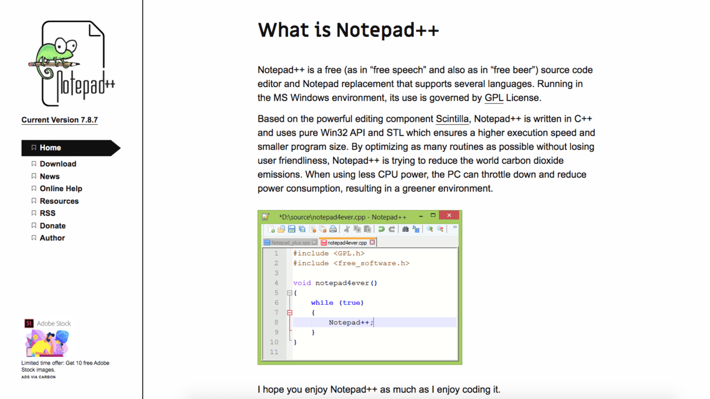The height and width of the screenshot is (399, 710).
Task: Click the Save floppy disk toolbar icon
Action: tap(292, 229)
